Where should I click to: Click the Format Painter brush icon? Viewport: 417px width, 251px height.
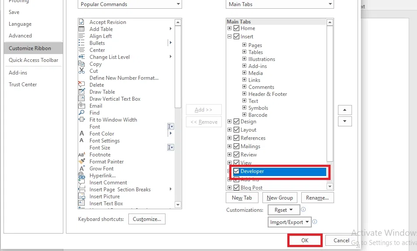point(82,161)
